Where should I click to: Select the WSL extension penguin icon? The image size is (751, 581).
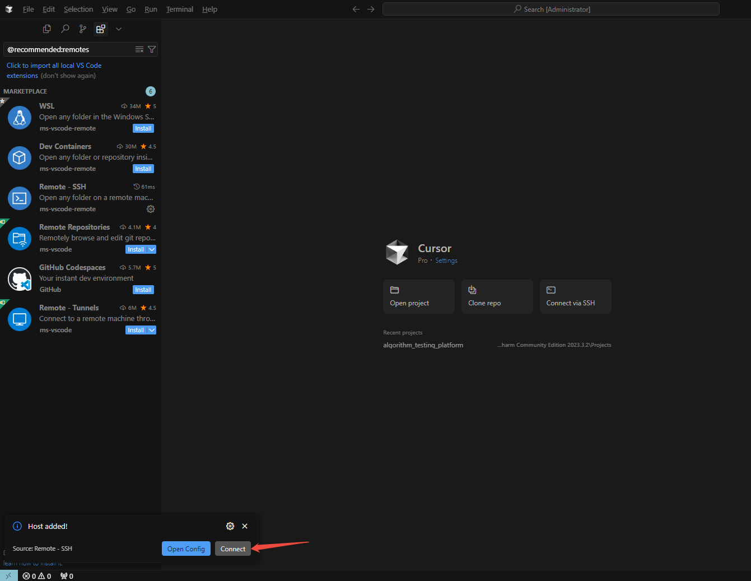[x=20, y=118]
